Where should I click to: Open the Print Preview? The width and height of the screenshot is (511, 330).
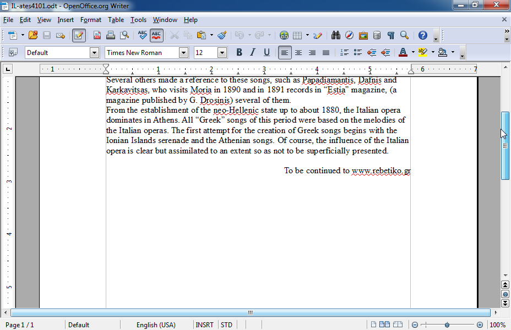[125, 35]
